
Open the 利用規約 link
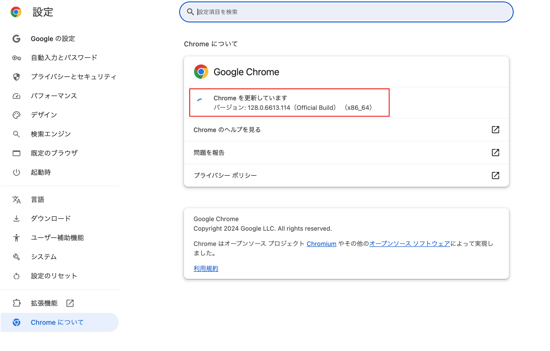[206, 268]
